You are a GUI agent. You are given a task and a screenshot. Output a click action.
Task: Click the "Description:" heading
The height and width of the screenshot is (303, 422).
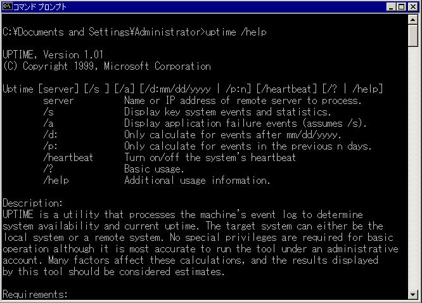(x=32, y=203)
